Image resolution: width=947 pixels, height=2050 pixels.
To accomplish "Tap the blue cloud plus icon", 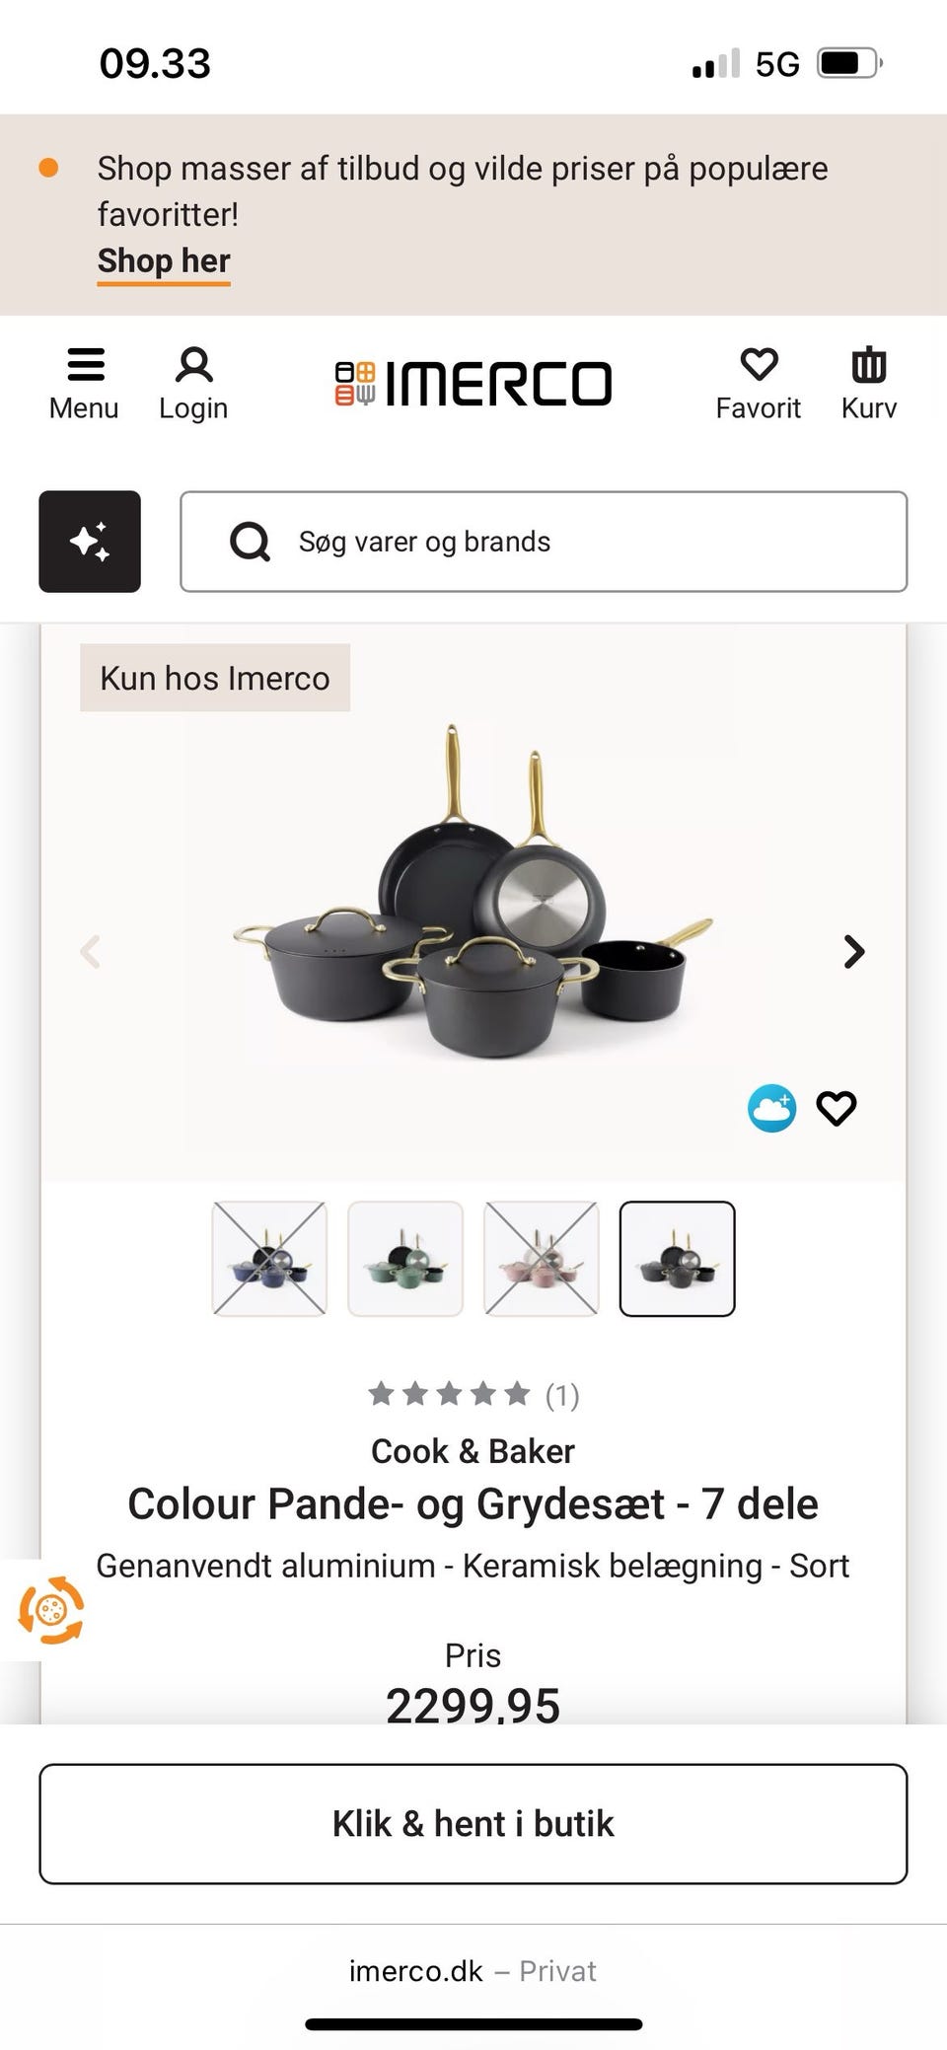I will click(x=771, y=1108).
